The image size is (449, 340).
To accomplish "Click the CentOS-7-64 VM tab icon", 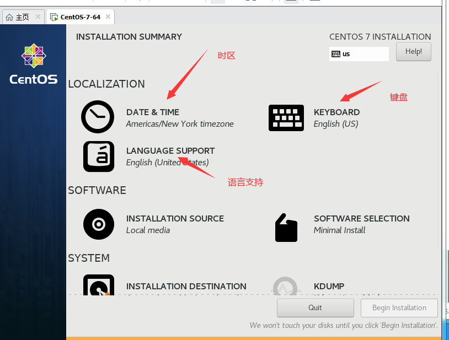I will (54, 17).
